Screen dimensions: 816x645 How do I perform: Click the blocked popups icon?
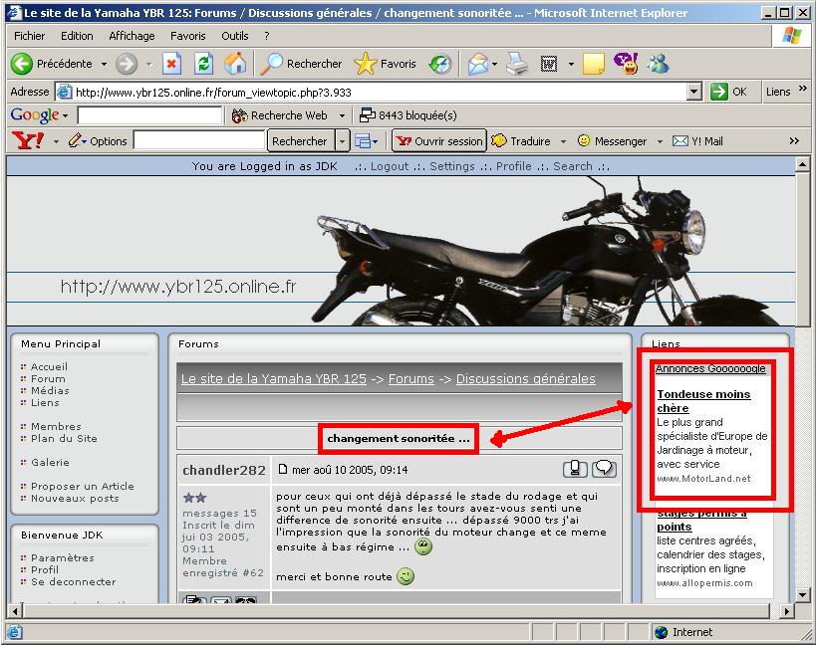pos(368,114)
